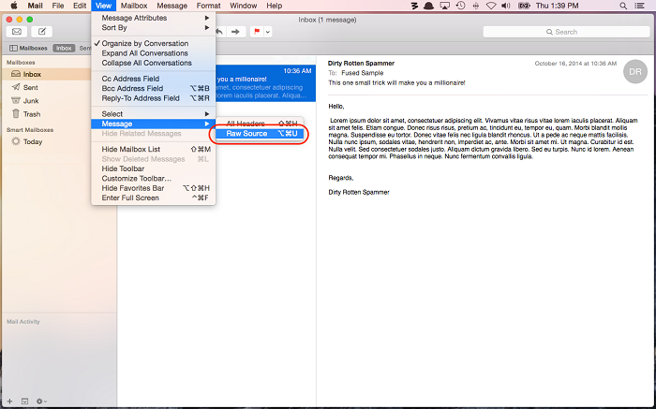Close the open View menu
The width and height of the screenshot is (656, 409).
(103, 6)
